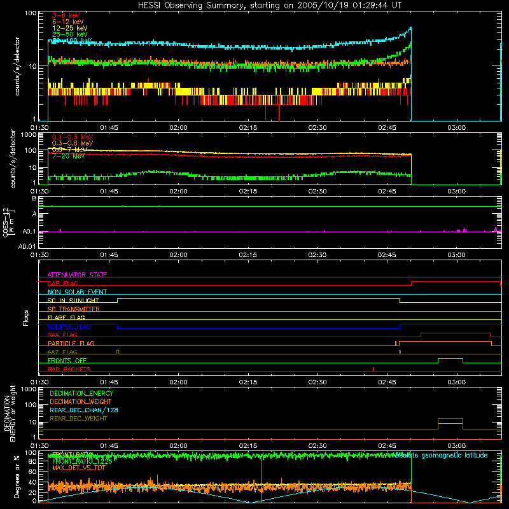Click the 03:00 tick below the MeV plot
Screen dimensions: 509x509
[x=456, y=192]
